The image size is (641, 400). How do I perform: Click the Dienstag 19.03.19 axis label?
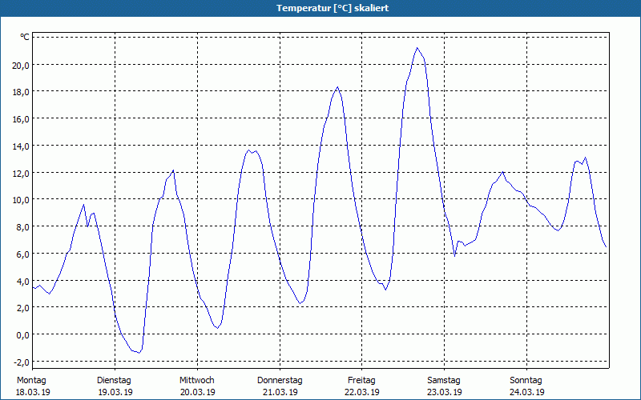[115, 386]
